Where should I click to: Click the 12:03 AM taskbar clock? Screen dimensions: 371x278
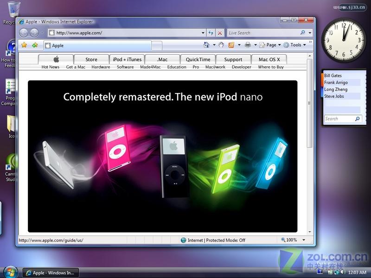coord(357,272)
